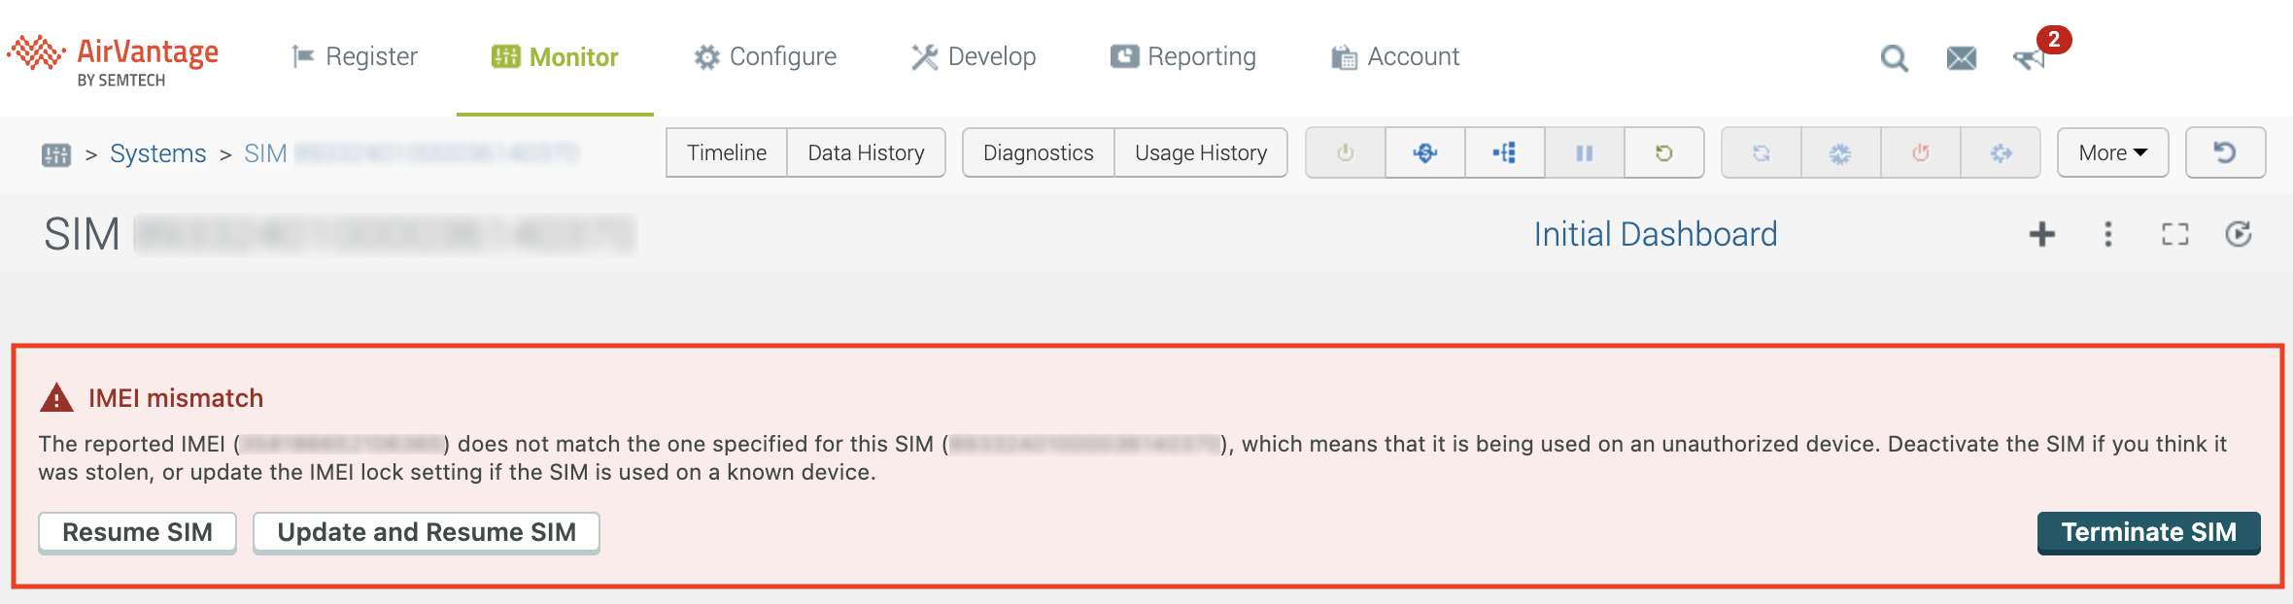Image resolution: width=2293 pixels, height=604 pixels.
Task: Click the Terminate SIM button
Action: coord(2148,532)
